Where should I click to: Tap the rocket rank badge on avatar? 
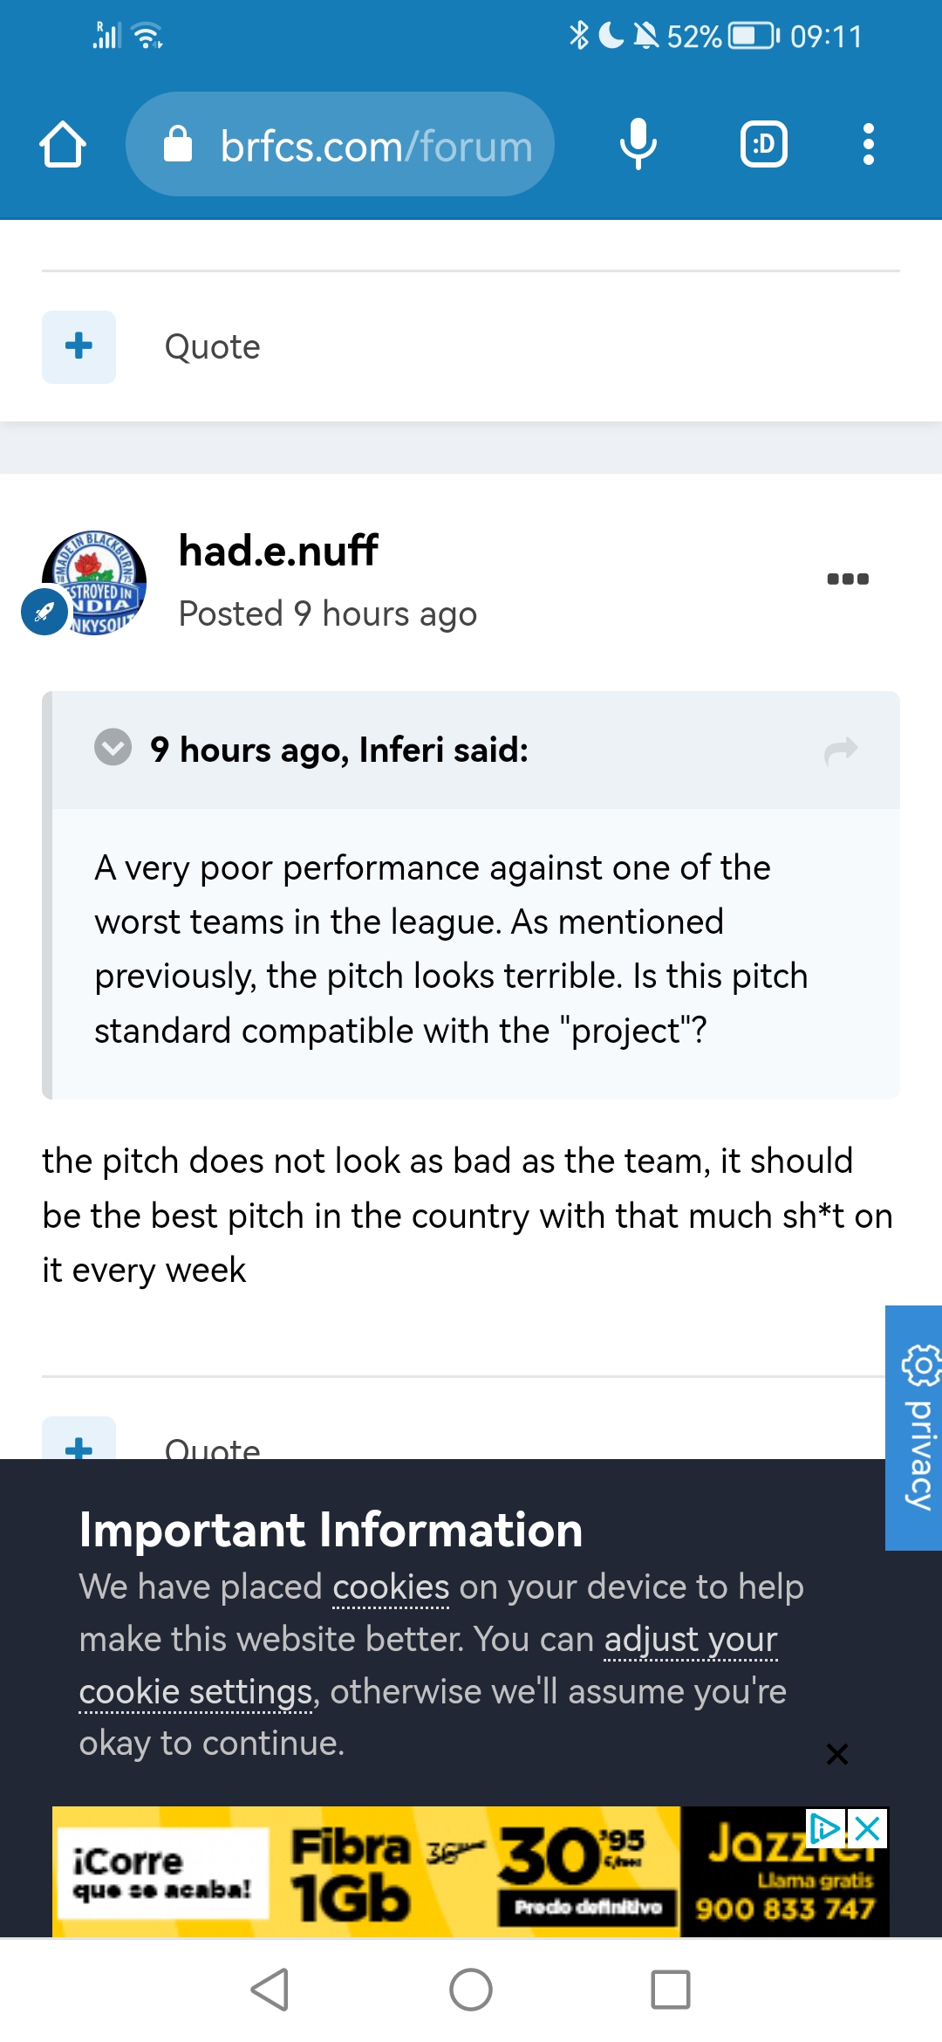point(44,612)
